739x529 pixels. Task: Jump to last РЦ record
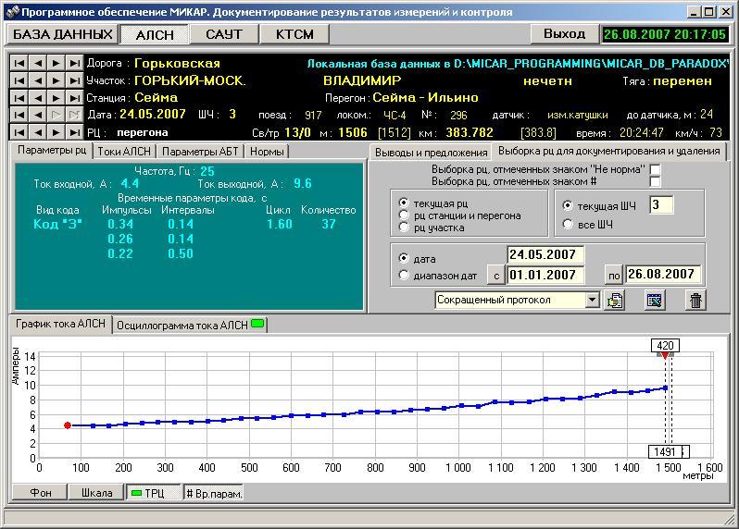(74, 132)
